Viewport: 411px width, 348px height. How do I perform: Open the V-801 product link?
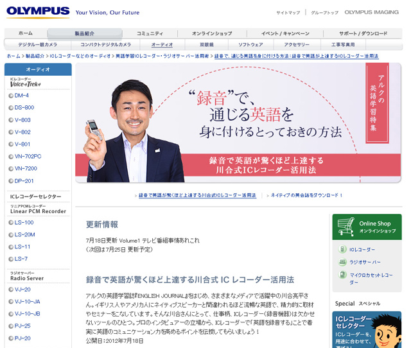[22, 144]
